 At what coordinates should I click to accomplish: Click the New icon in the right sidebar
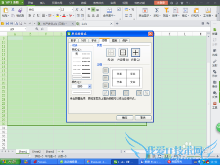pos(215,31)
